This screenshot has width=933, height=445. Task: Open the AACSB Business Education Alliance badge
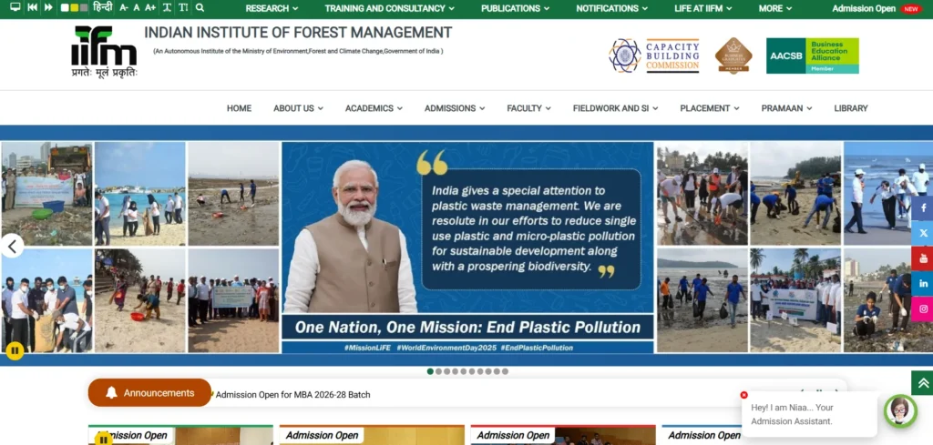(812, 56)
